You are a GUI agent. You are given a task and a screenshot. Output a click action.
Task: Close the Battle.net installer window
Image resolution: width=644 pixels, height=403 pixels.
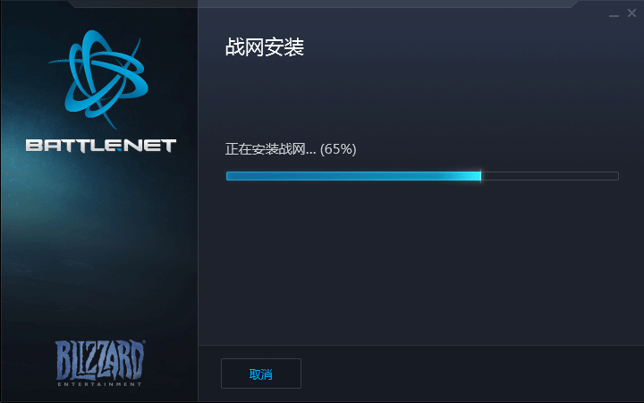[x=631, y=13]
